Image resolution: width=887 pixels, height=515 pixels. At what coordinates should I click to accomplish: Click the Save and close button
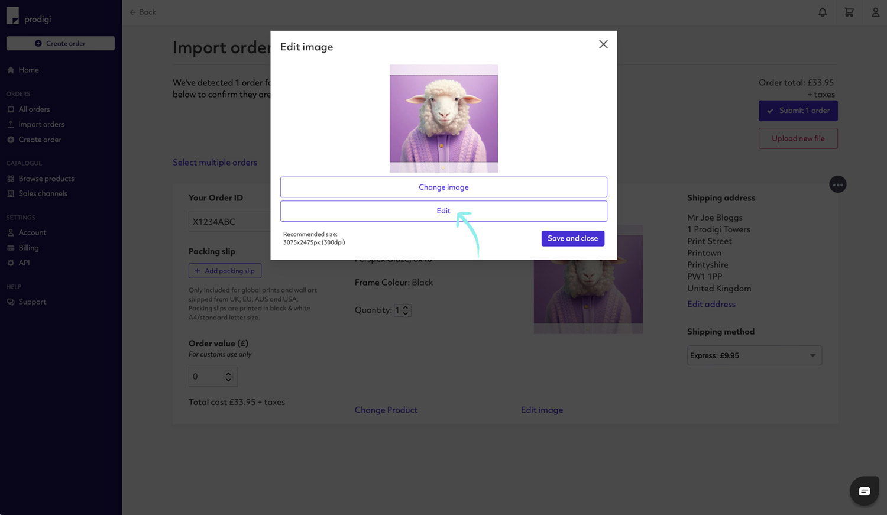pos(572,238)
